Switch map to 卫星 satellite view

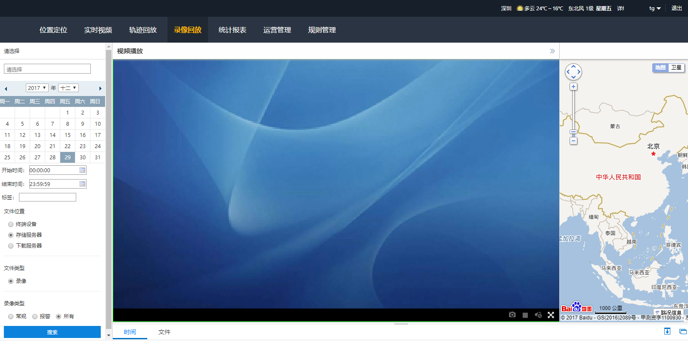pyautogui.click(x=676, y=68)
